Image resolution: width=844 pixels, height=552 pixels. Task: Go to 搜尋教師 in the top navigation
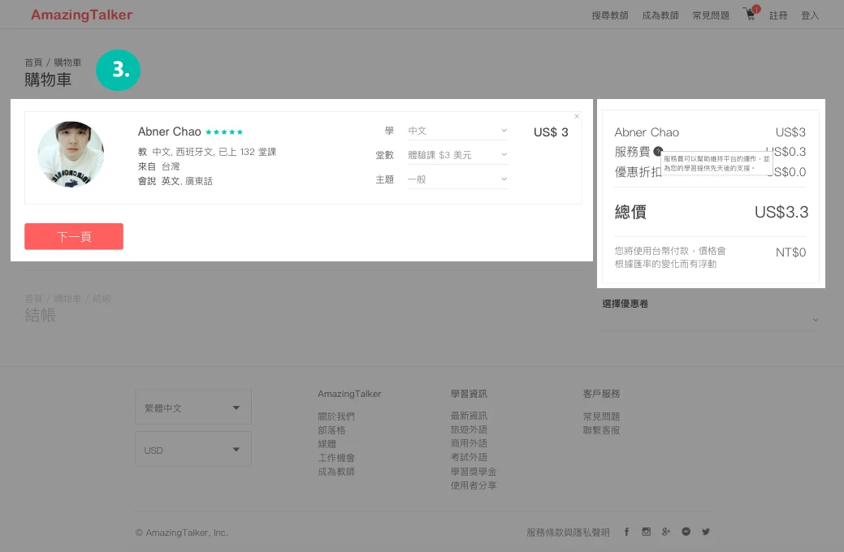(610, 15)
